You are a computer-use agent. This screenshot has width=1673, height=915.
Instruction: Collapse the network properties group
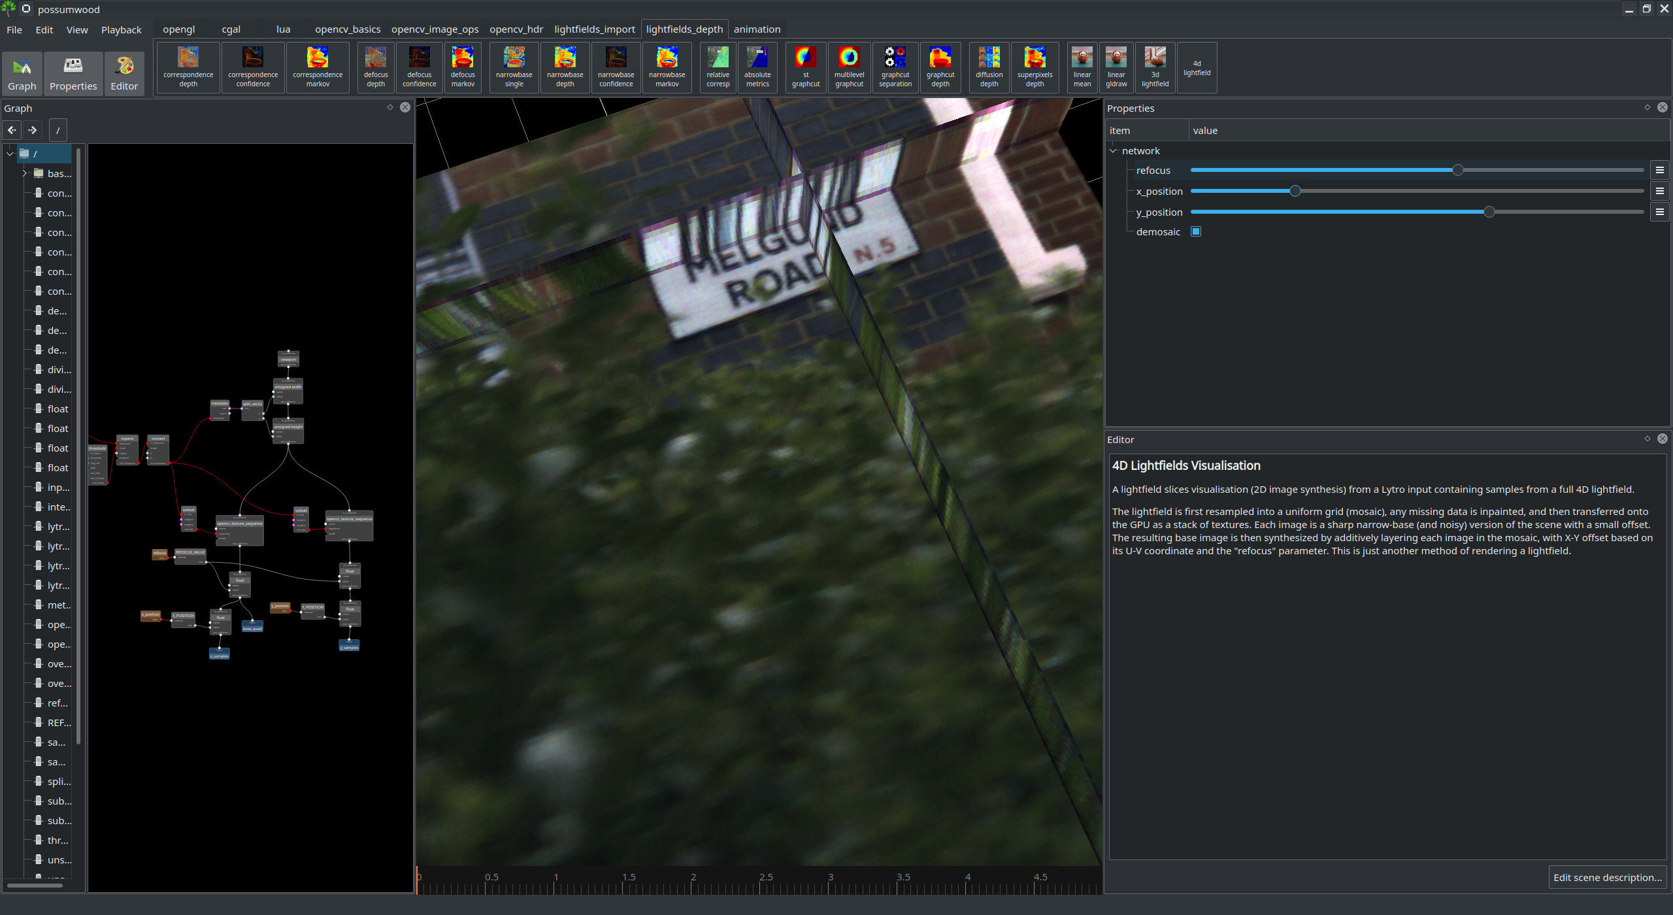pos(1114,151)
